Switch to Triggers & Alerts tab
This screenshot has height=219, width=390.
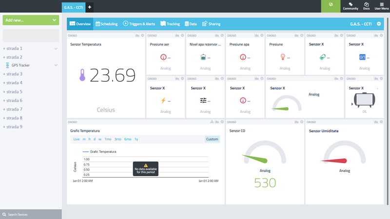pos(139,24)
